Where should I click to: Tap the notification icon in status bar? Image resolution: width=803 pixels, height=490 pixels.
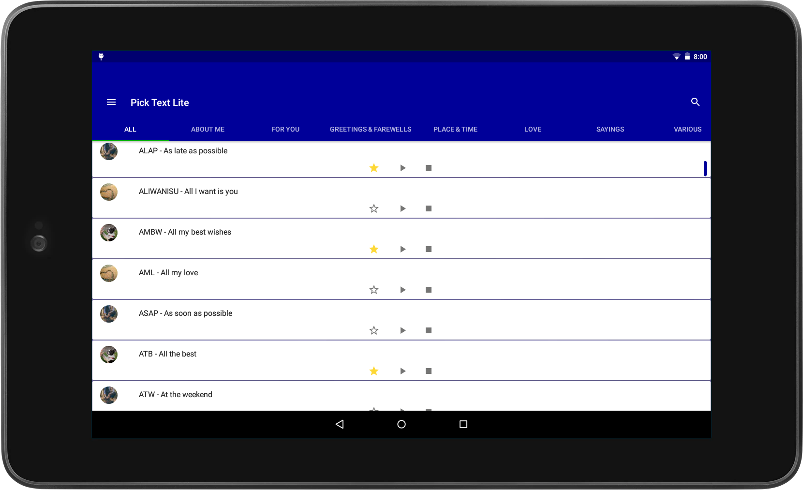tap(101, 57)
